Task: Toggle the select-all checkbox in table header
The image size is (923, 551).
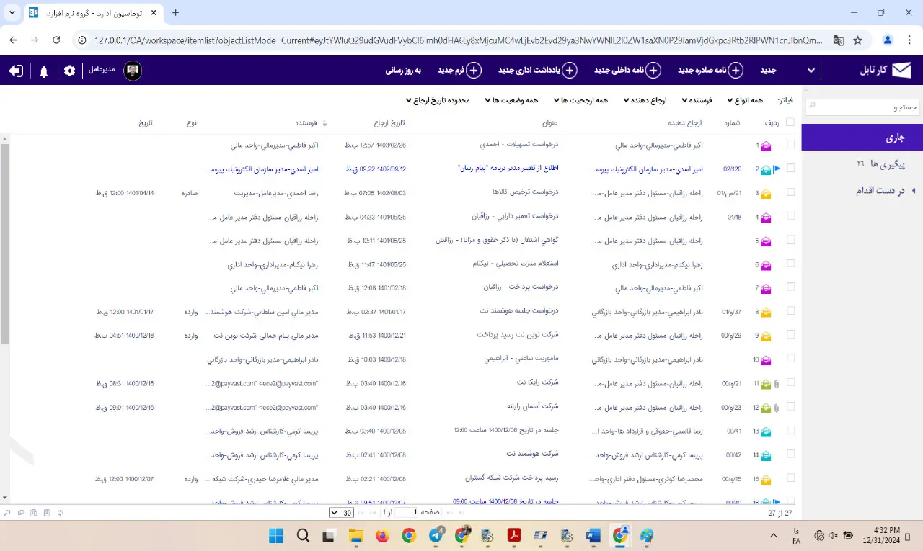Action: (790, 122)
